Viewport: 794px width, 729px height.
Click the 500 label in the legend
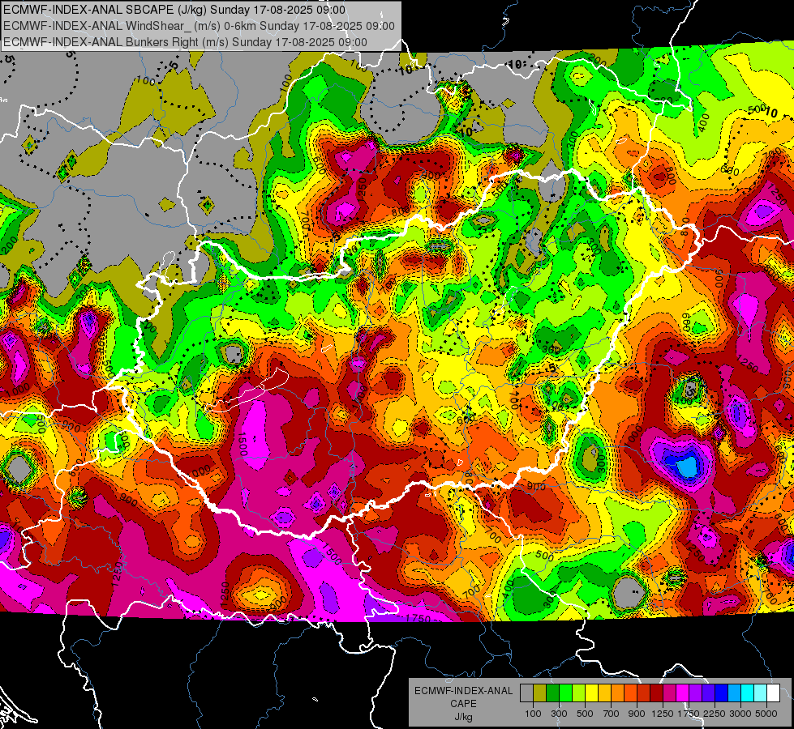point(585,714)
